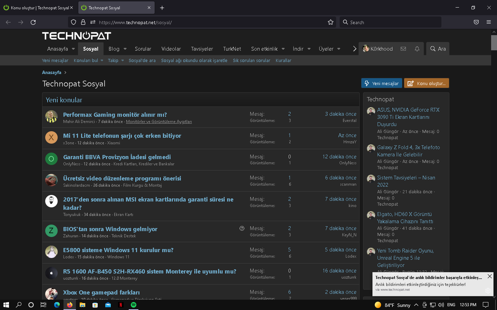Image resolution: width=497 pixels, height=310 pixels.
Task: Reload the page in Firefox
Action: click(33, 22)
